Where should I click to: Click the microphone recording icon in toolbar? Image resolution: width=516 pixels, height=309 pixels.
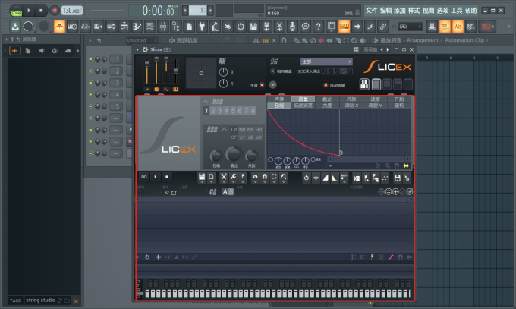coord(292,27)
